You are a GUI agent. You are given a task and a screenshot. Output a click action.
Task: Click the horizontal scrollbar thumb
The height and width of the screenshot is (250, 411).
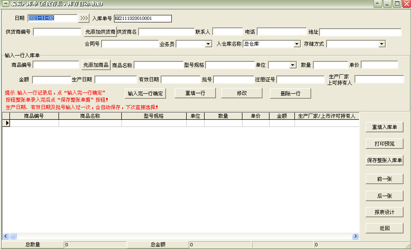tap(13, 236)
